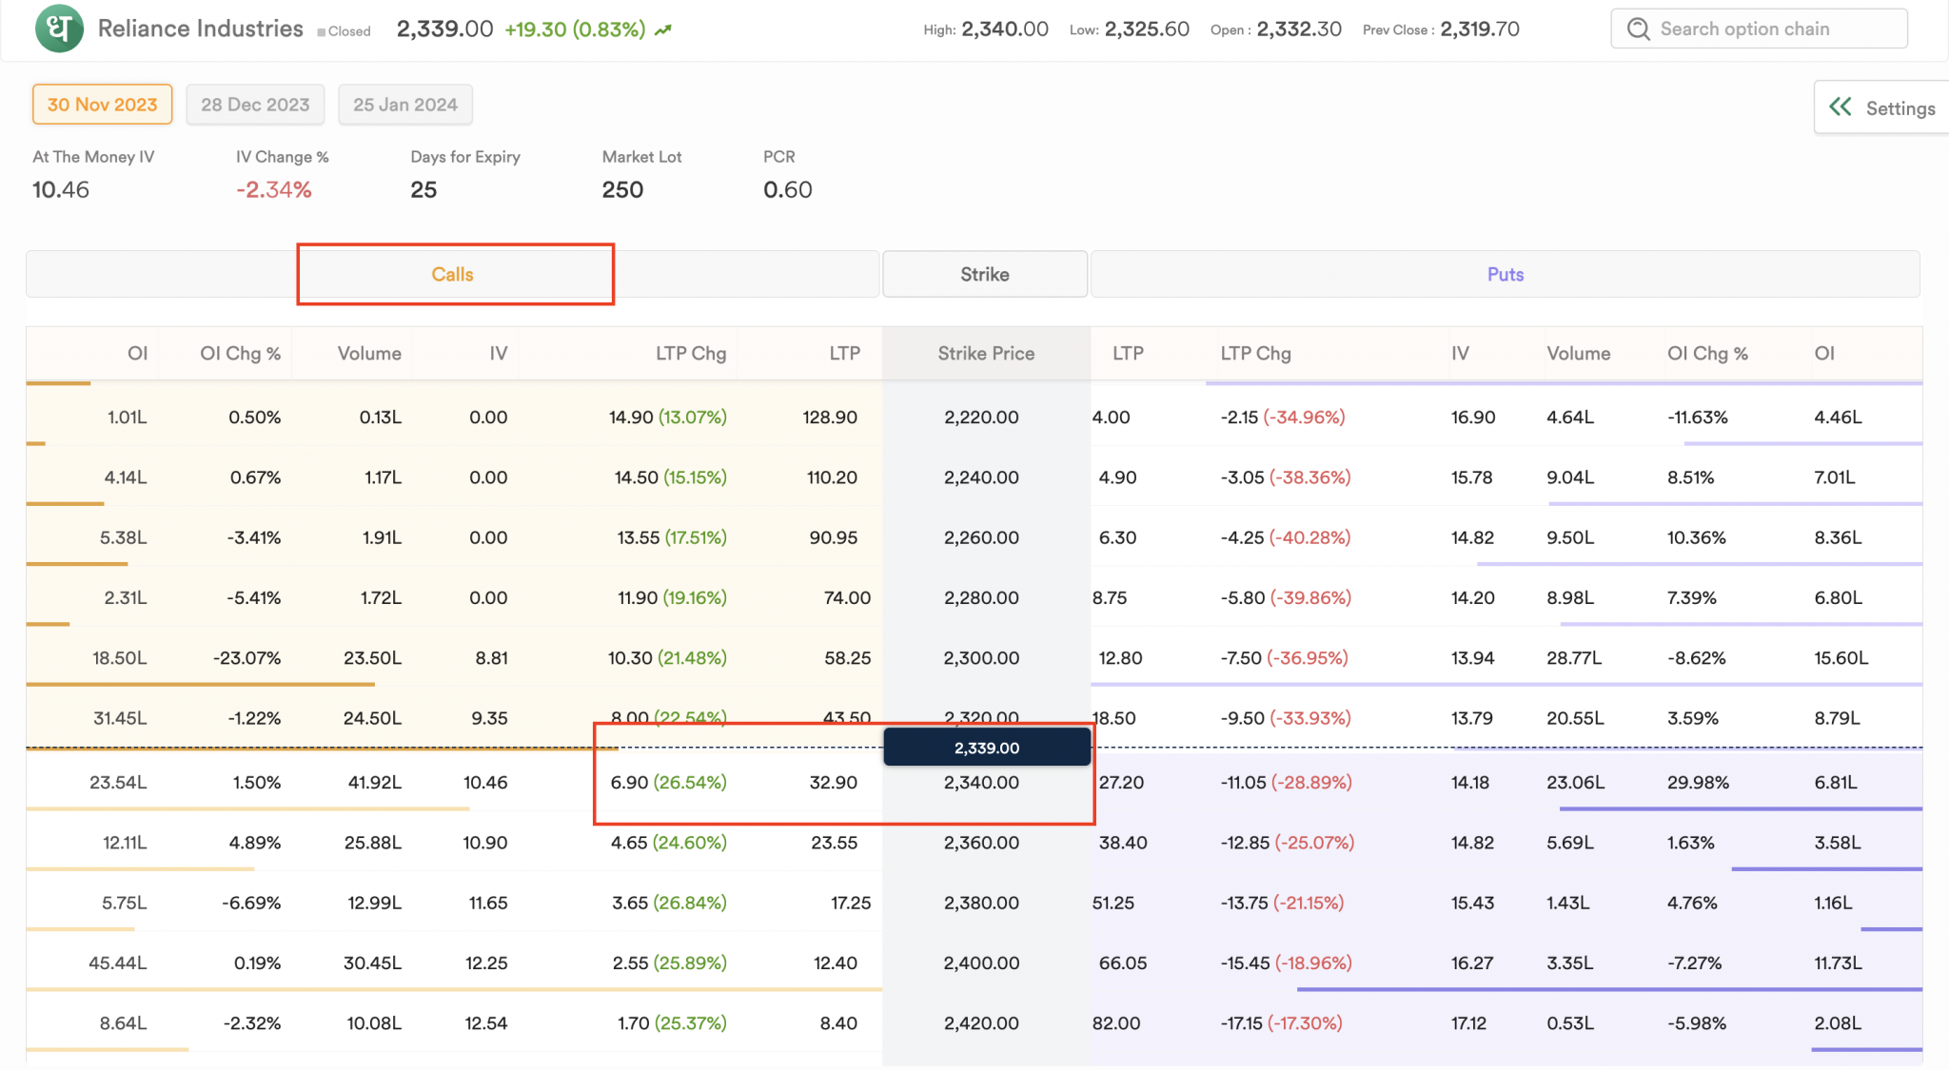
Task: Expand the LTP Chg column under Puts
Action: coord(1255,353)
